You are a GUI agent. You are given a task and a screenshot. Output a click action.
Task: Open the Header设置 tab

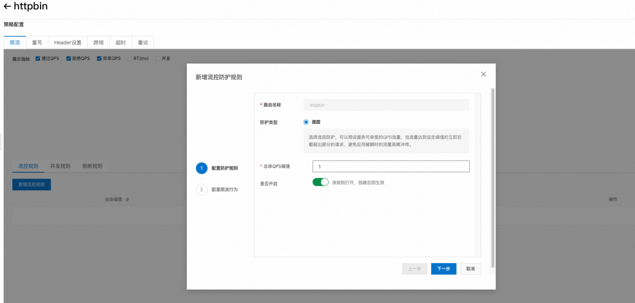point(68,42)
